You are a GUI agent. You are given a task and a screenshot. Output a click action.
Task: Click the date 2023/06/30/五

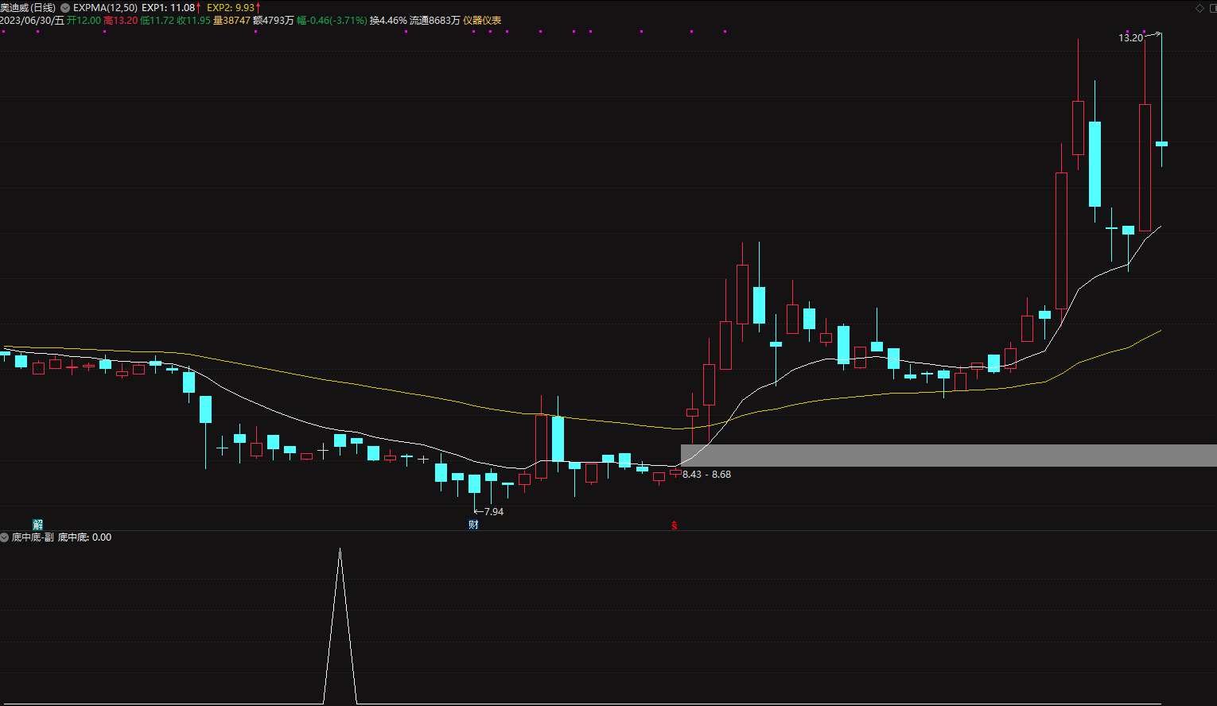[32, 21]
